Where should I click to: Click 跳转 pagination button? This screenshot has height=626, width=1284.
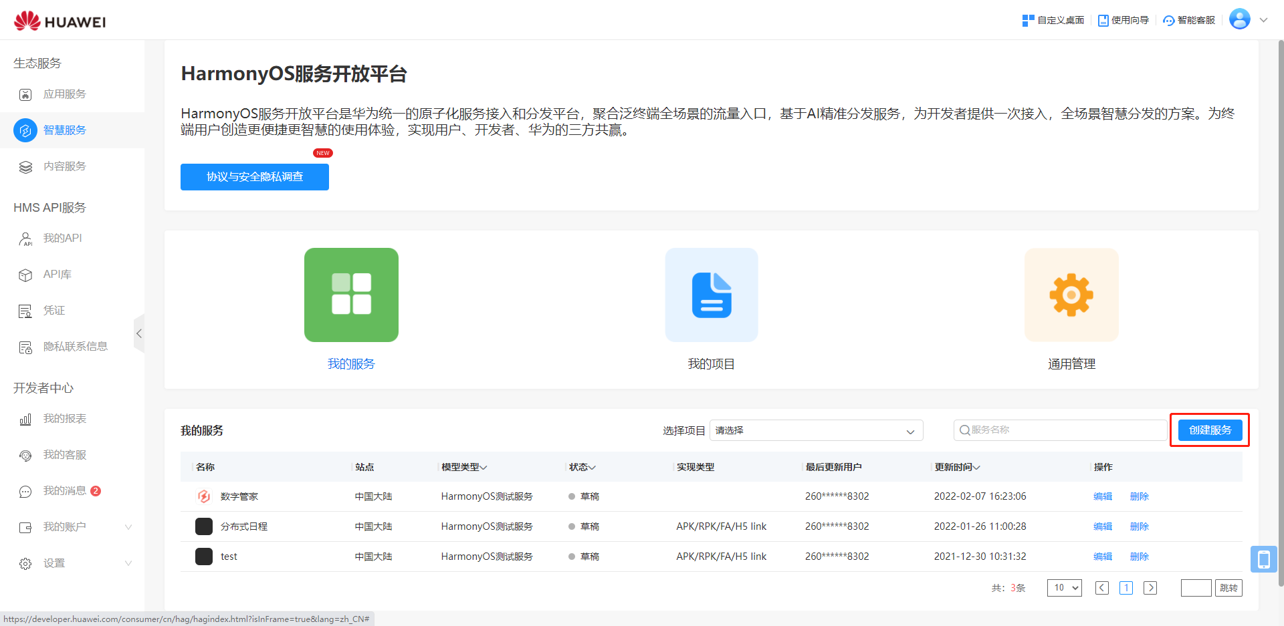pos(1228,588)
